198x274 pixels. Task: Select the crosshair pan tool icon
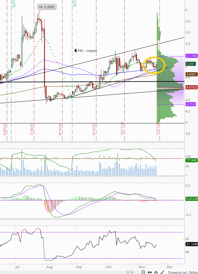click(x=156, y=272)
